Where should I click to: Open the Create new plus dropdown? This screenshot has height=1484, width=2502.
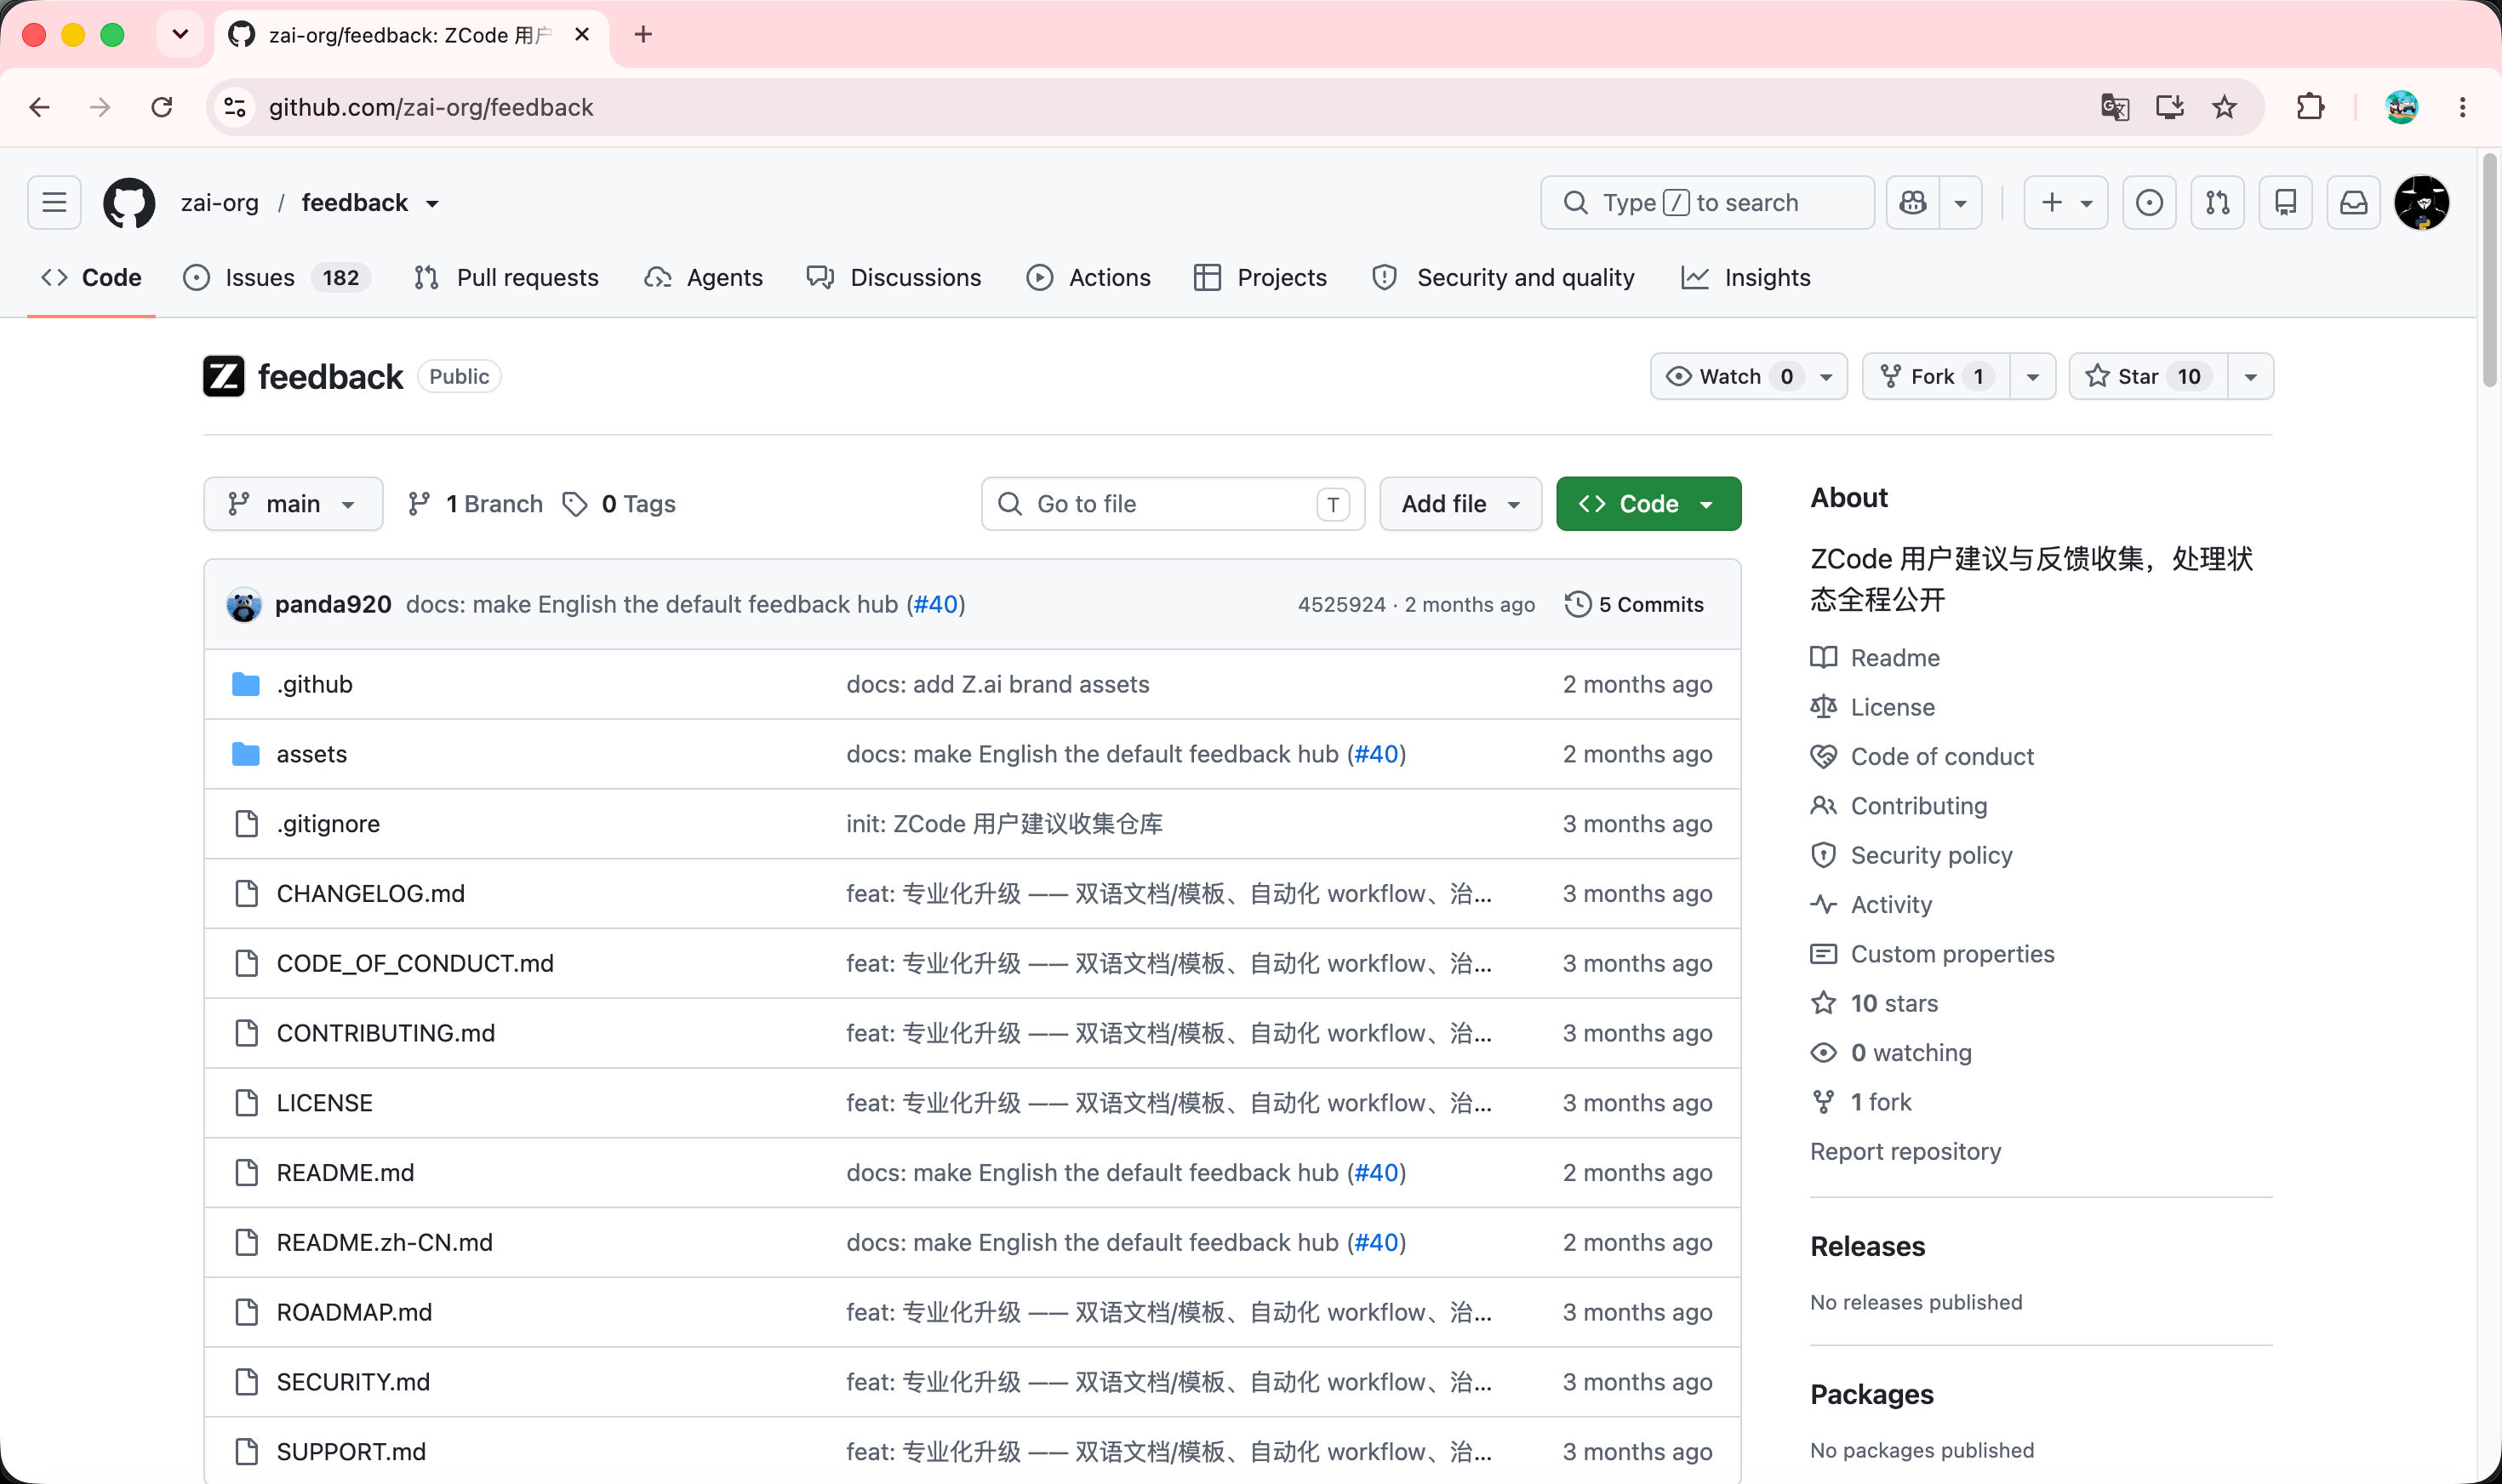2066,203
